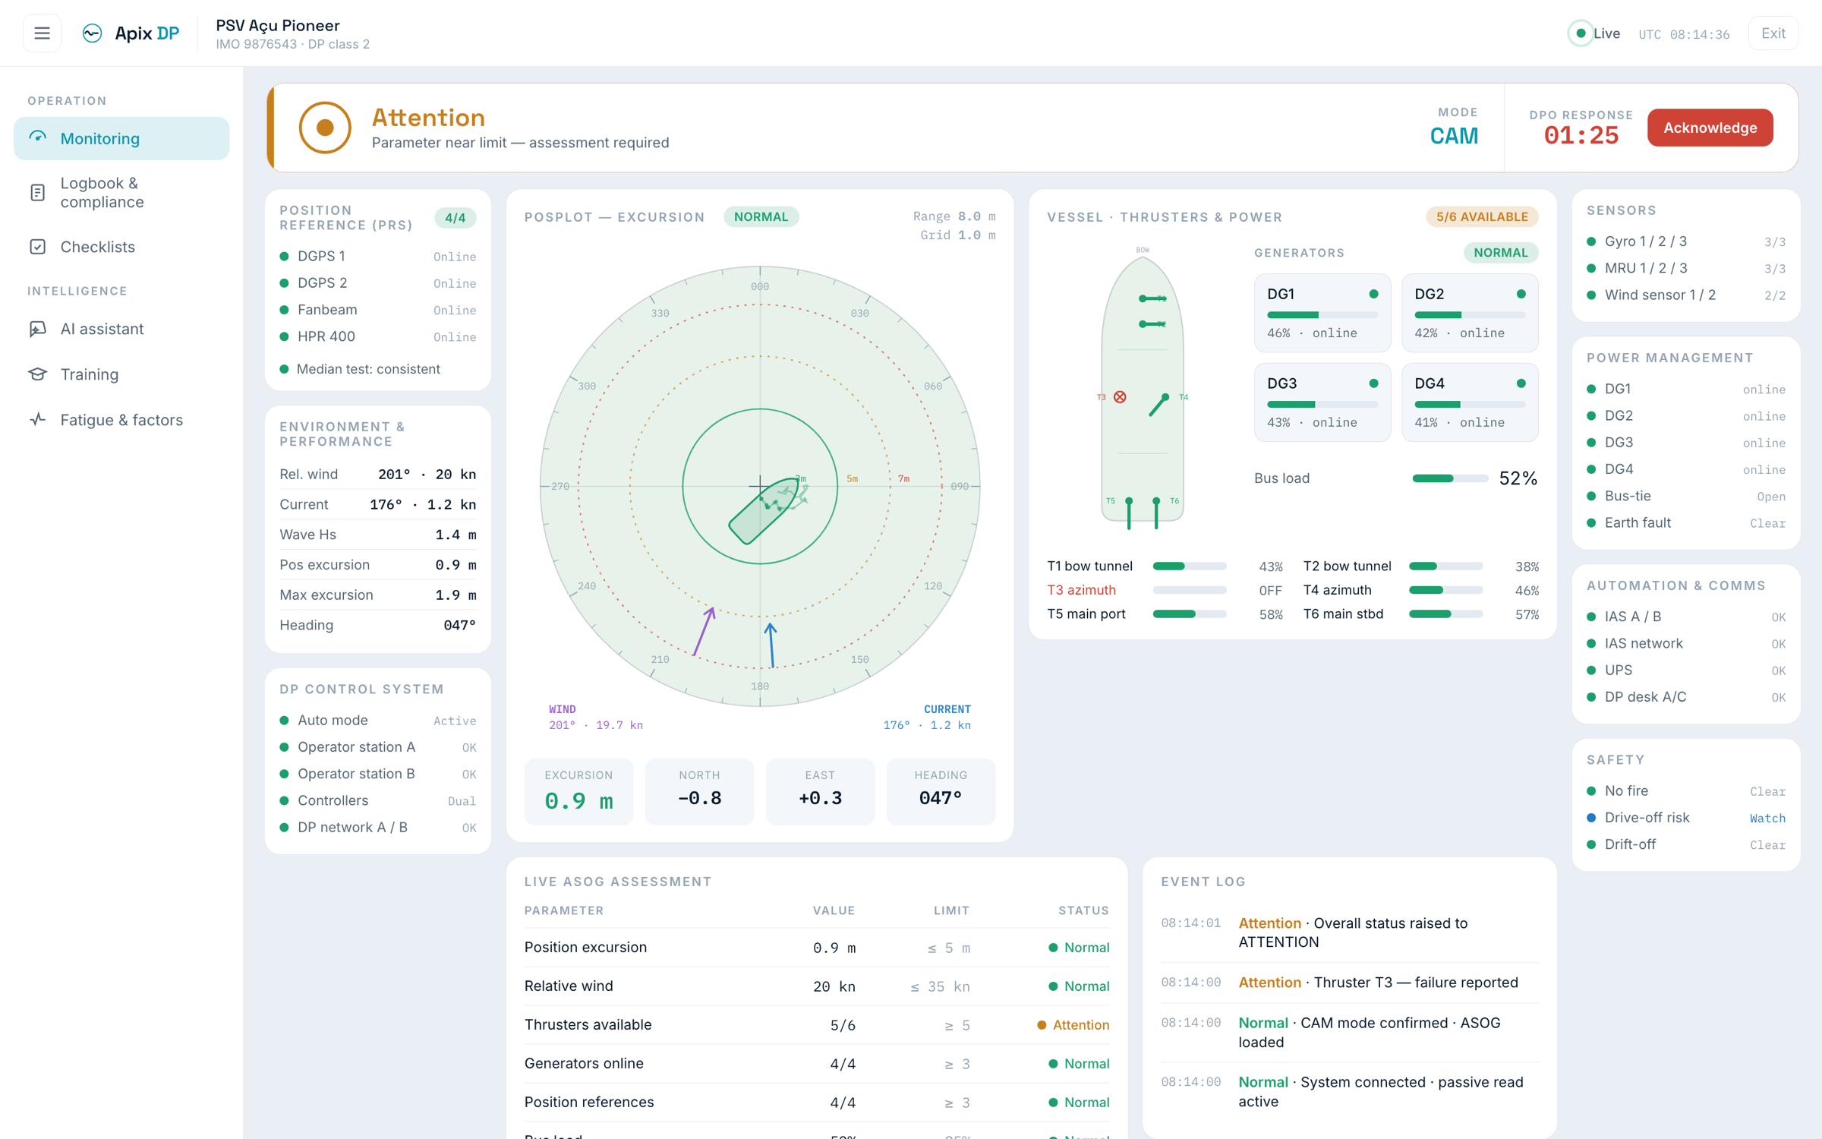Image resolution: width=1822 pixels, height=1139 pixels.
Task: Click the DG1 online status dot
Action: pos(1373,294)
